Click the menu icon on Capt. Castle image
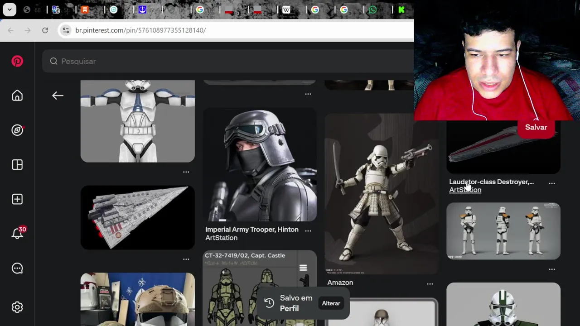The width and height of the screenshot is (580, 326). (303, 268)
